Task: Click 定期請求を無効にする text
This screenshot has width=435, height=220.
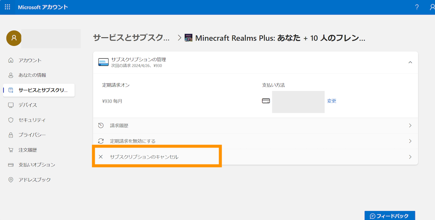Action: click(133, 141)
